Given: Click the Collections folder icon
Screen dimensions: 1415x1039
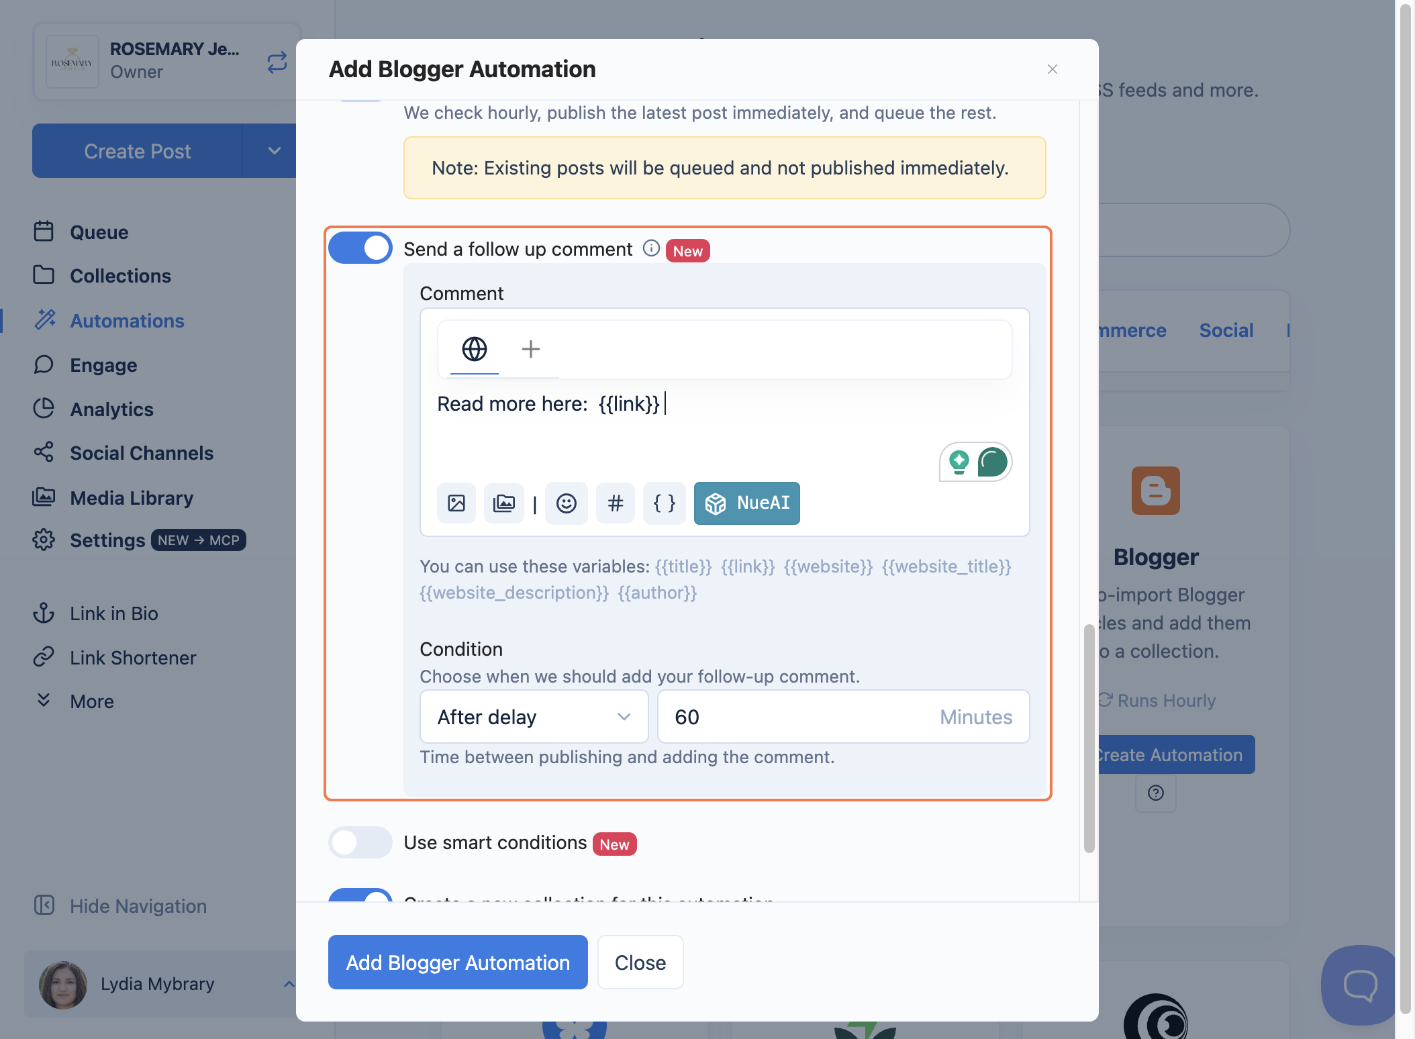Looking at the screenshot, I should pyautogui.click(x=44, y=275).
